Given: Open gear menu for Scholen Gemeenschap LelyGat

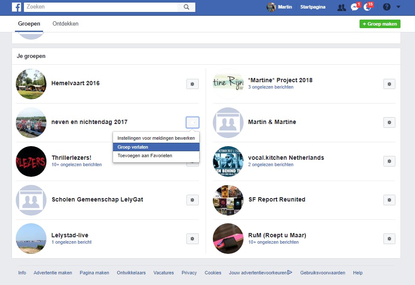Looking at the screenshot, I should (192, 200).
